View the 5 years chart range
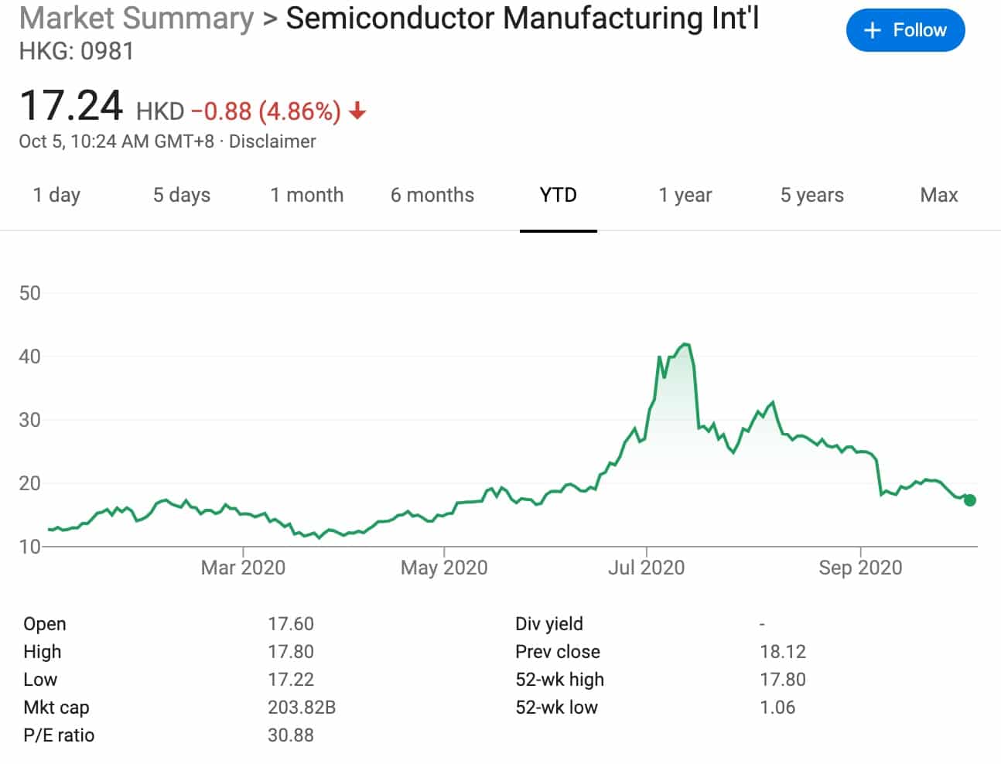The height and width of the screenshot is (764, 1001). tap(811, 195)
